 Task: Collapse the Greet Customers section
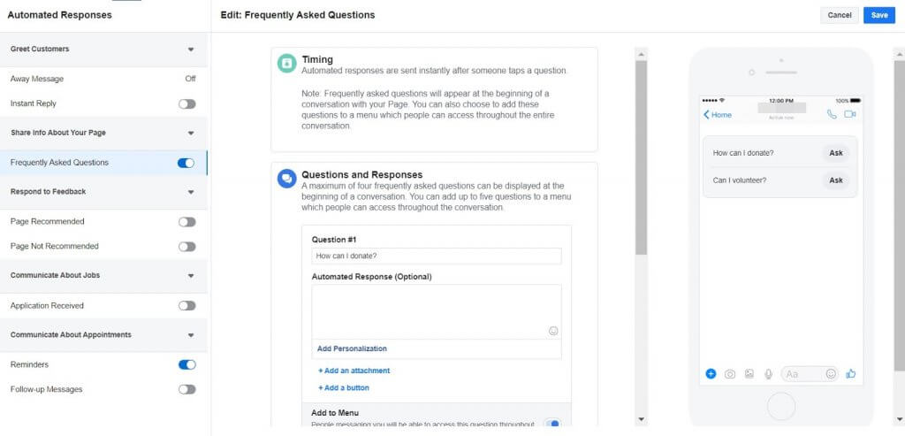(x=191, y=50)
